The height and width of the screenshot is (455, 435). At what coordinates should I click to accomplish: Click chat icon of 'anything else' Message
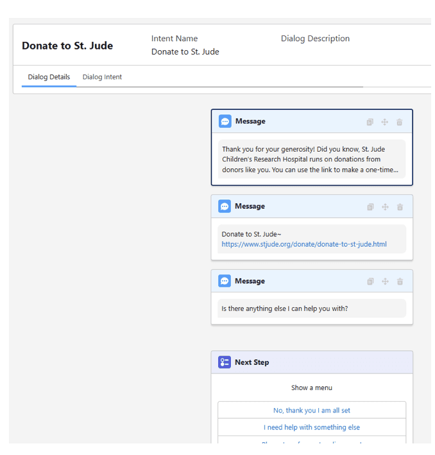pyautogui.click(x=225, y=281)
